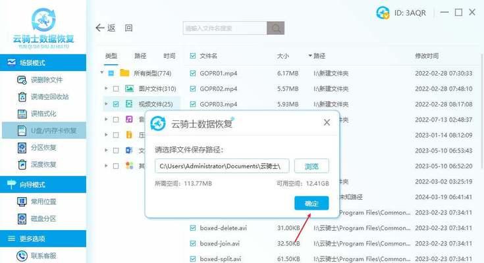The width and height of the screenshot is (484, 263).
Task: Switch to the 时间 tab
Action: (x=169, y=56)
